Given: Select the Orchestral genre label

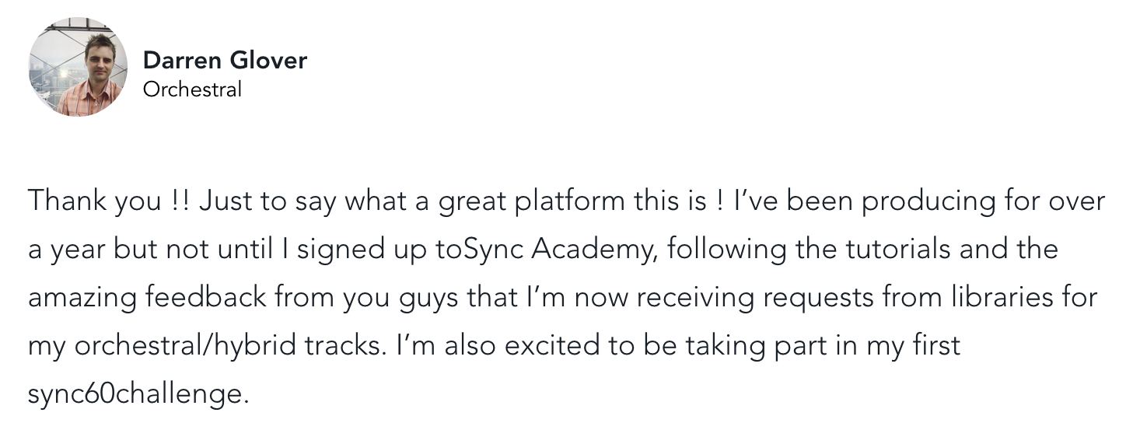Looking at the screenshot, I should pos(192,89).
